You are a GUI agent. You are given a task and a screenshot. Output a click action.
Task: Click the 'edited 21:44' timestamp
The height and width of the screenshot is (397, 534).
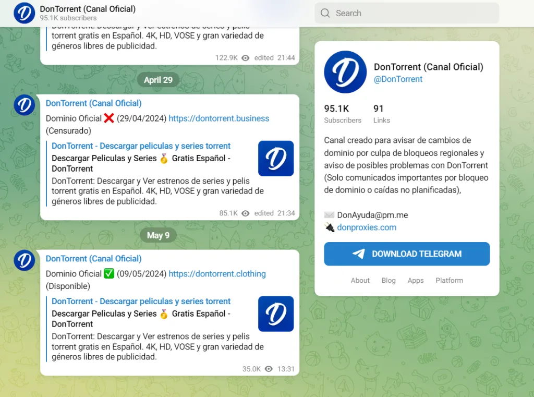click(274, 58)
